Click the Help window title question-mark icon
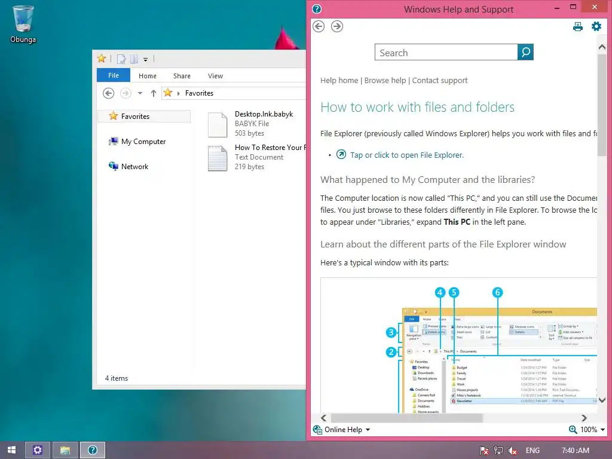 coord(317,9)
